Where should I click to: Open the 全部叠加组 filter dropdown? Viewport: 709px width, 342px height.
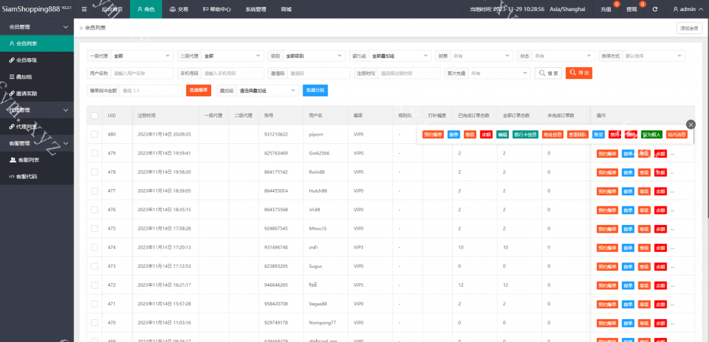point(400,55)
